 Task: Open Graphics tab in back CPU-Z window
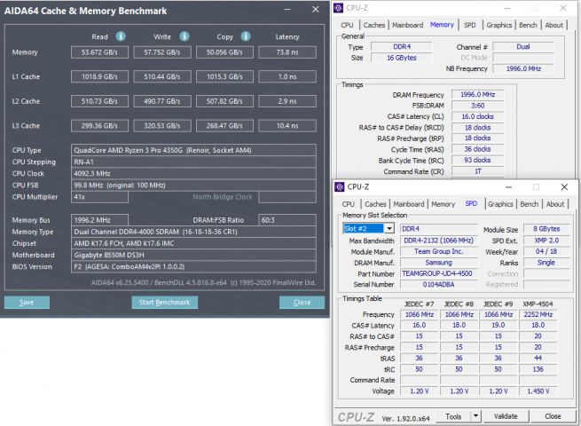click(x=499, y=25)
